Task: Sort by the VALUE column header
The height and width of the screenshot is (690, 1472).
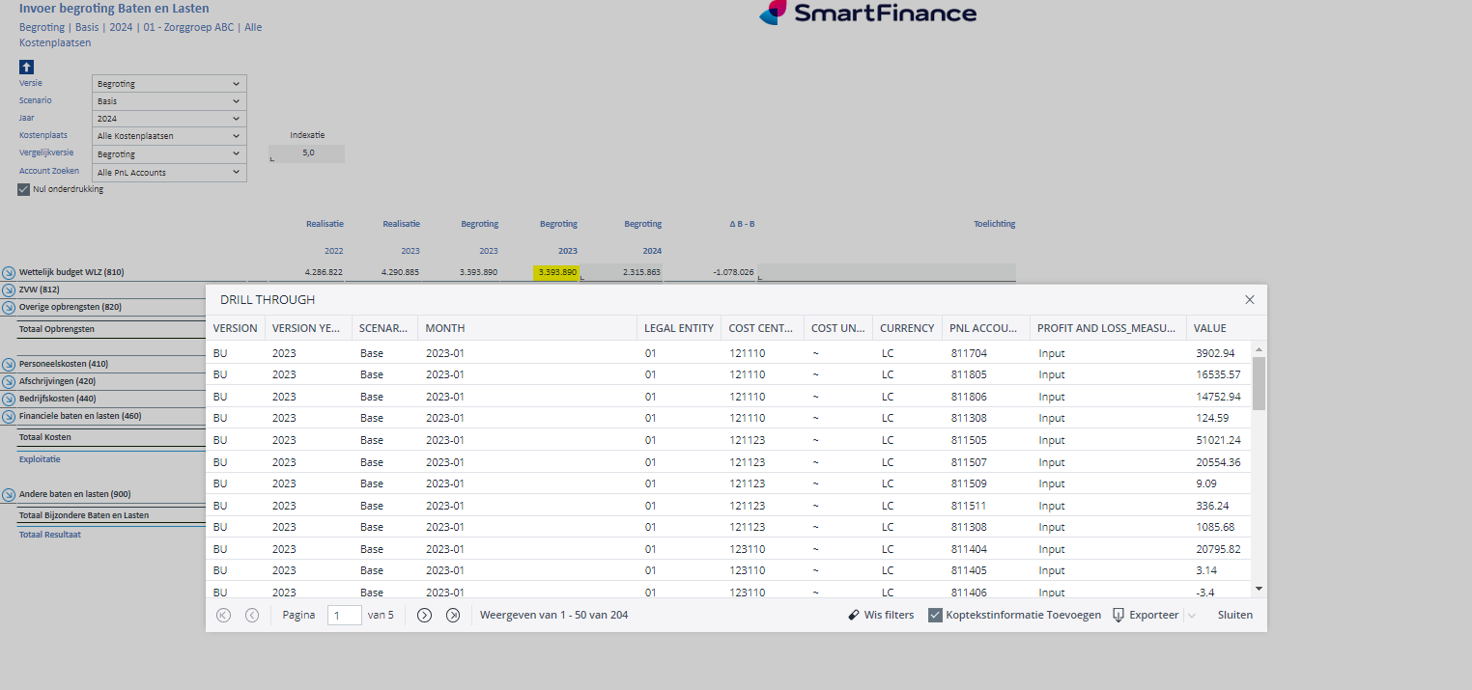Action: coord(1209,328)
